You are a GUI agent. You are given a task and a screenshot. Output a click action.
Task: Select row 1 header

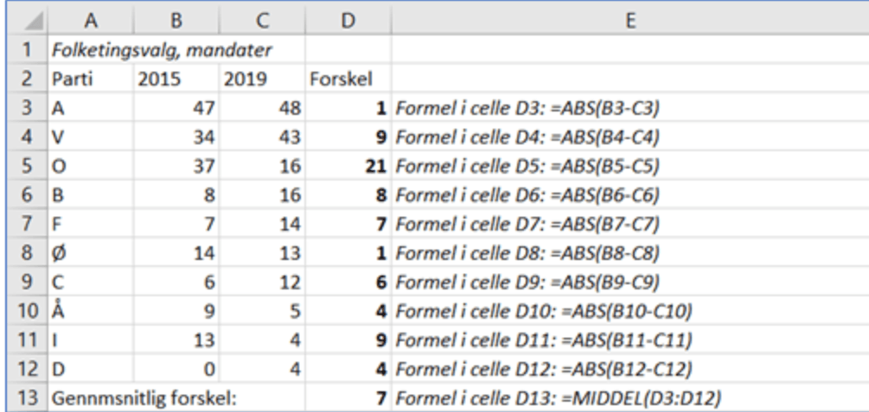pos(27,50)
